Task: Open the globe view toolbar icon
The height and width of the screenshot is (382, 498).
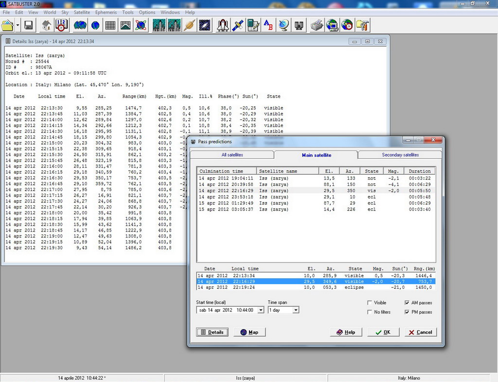Action: [95, 25]
